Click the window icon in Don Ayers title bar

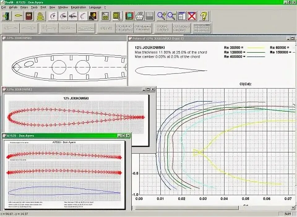[4, 136]
